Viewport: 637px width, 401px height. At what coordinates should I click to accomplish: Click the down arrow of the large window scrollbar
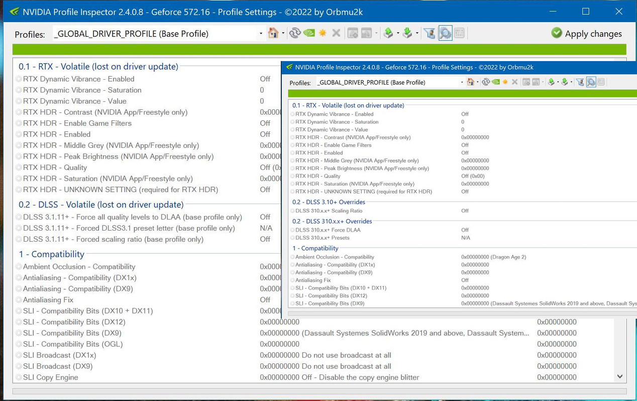pos(619,376)
